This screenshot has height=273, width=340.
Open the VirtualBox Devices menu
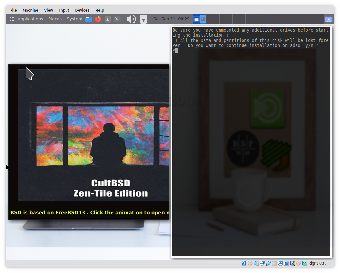82,10
